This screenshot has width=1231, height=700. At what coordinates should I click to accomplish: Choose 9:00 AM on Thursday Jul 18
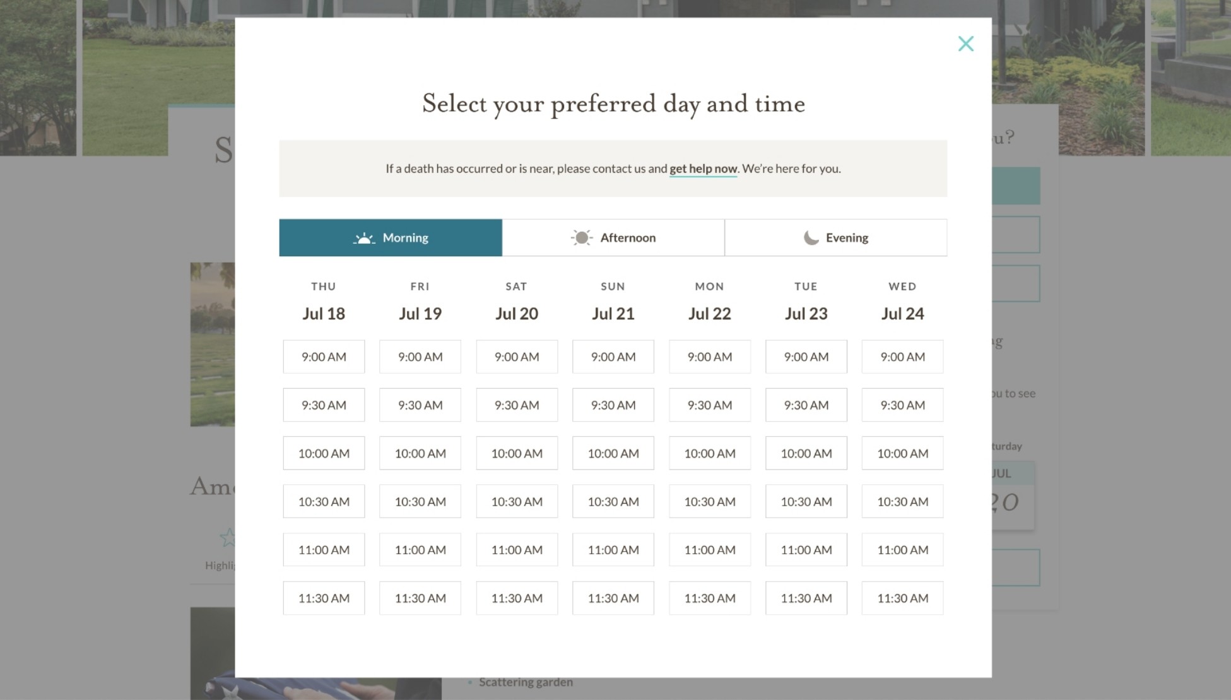coord(324,357)
